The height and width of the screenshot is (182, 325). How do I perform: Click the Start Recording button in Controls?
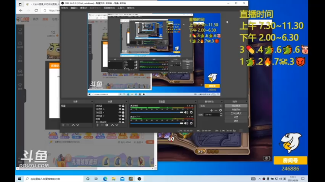[236, 110]
